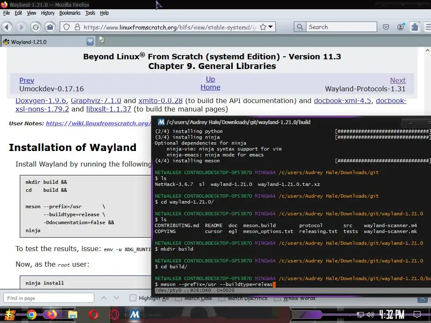The image size is (431, 323).
Task: Open the History menu
Action: tap(48, 13)
